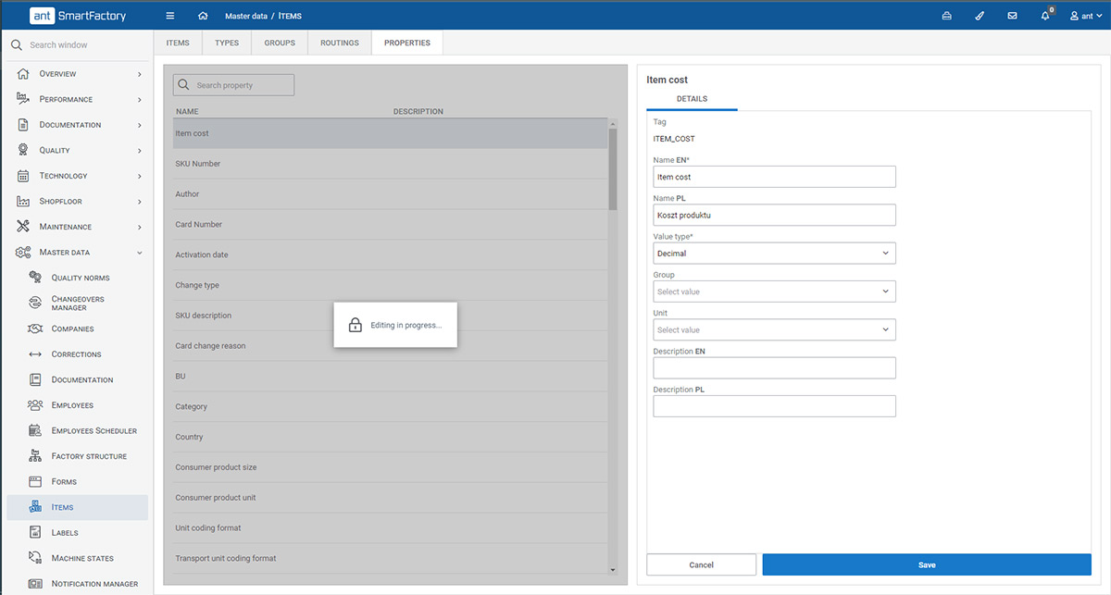1111x595 pixels.
Task: Open the ant user account menu
Action: [1086, 16]
